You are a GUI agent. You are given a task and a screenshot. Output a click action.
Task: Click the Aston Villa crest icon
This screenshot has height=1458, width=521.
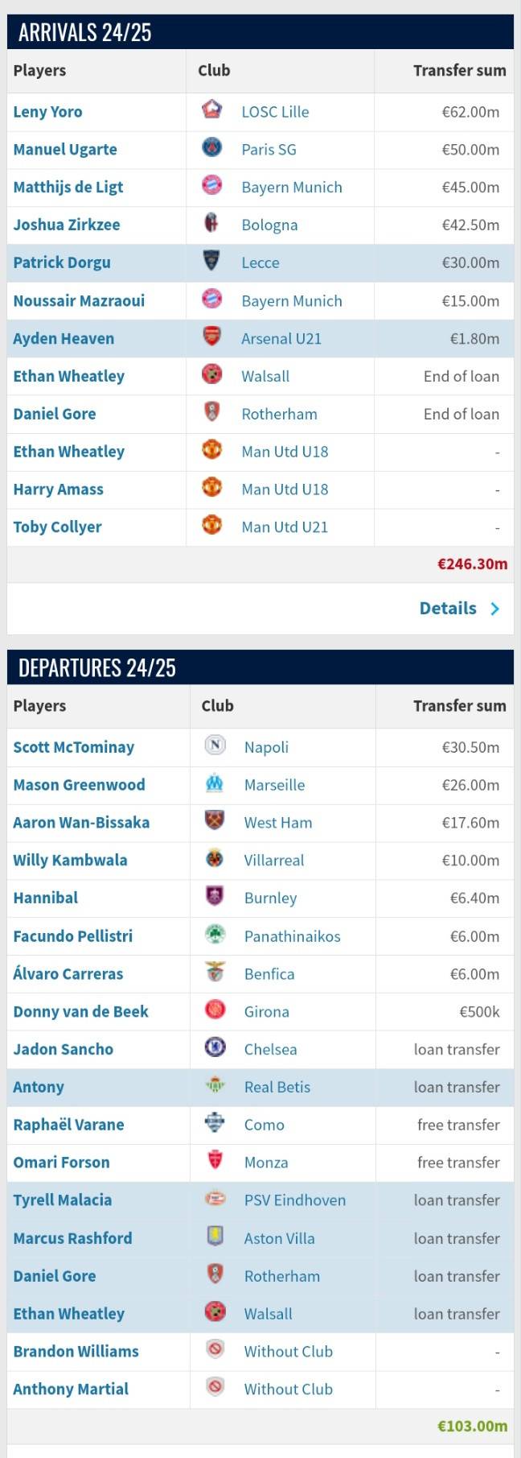pos(215,1235)
